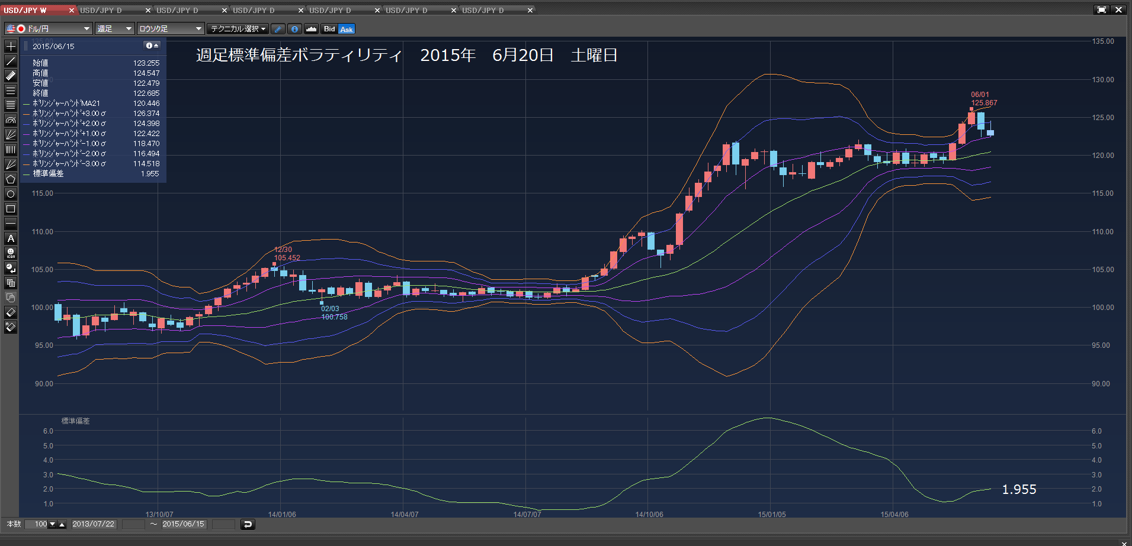Click the 2013/07/22 start date field
This screenshot has height=546, width=1132.
click(x=94, y=524)
